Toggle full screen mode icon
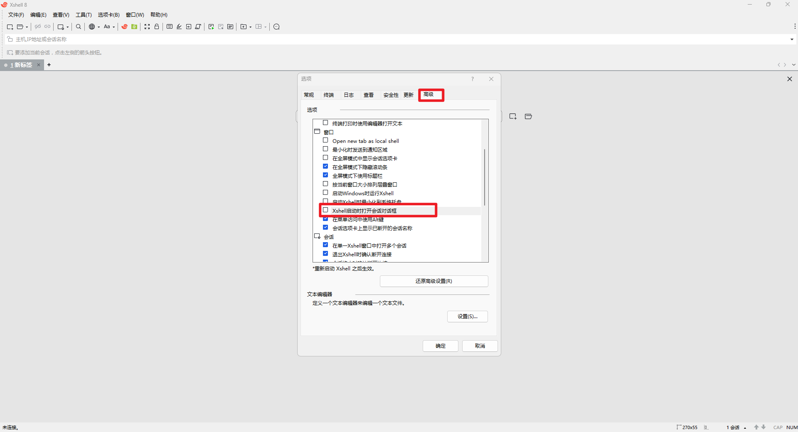798x432 pixels. 147,27
